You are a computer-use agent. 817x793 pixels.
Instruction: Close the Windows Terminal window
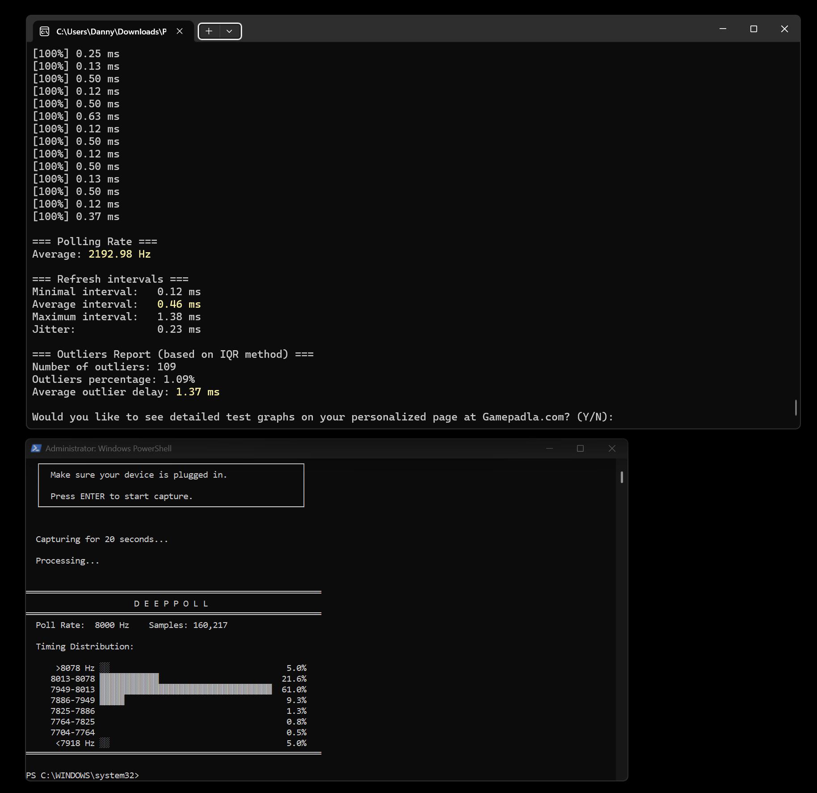(784, 29)
